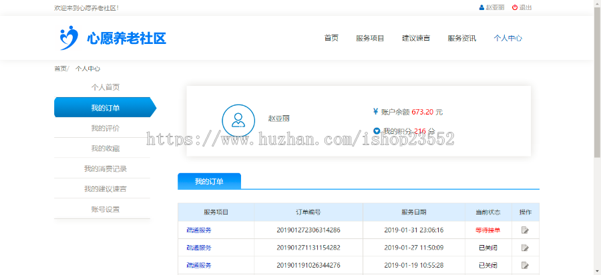This screenshot has height=275, width=601.
Task: Click the 首页 breadcrumb link
Action: pyautogui.click(x=60, y=69)
